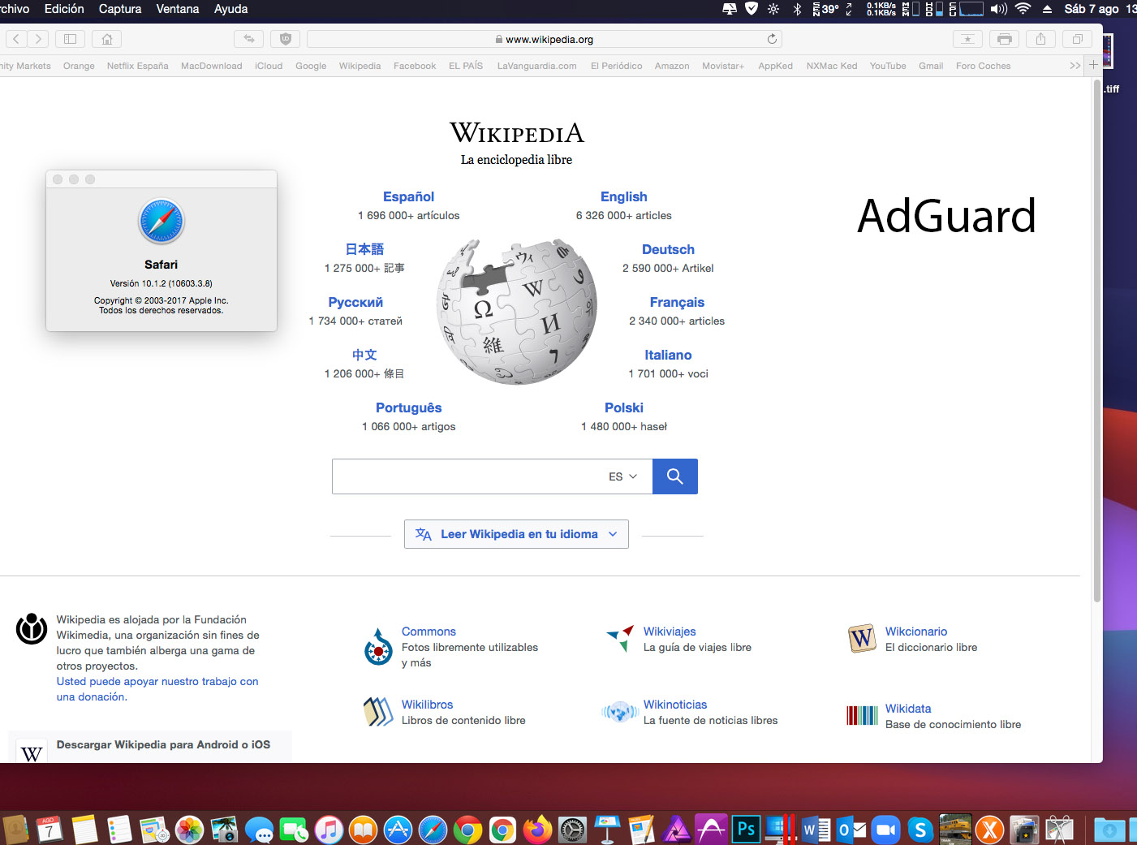
Task: Open the Bluetooth menu bar icon
Action: pyautogui.click(x=797, y=9)
